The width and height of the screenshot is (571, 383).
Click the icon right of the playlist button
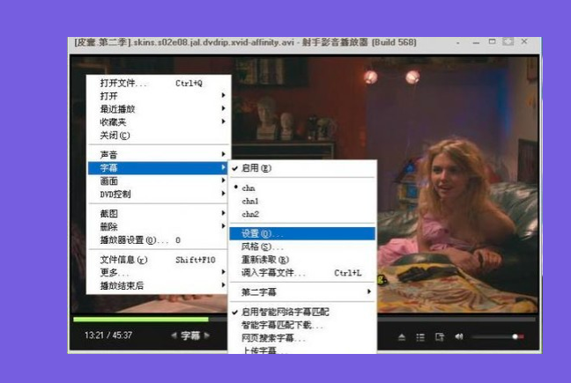(x=439, y=336)
